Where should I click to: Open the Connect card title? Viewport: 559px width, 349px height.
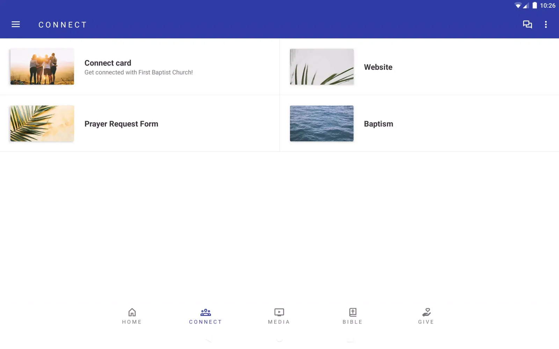point(108,63)
